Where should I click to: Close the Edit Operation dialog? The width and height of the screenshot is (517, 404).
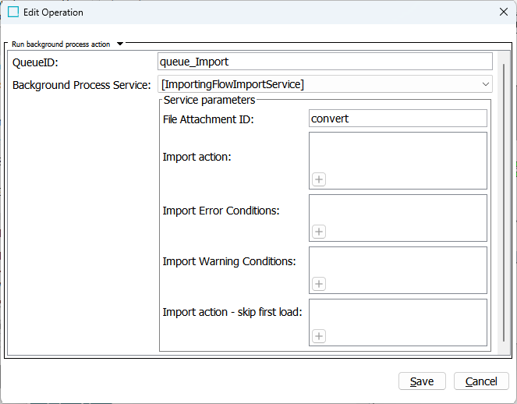pyautogui.click(x=504, y=12)
